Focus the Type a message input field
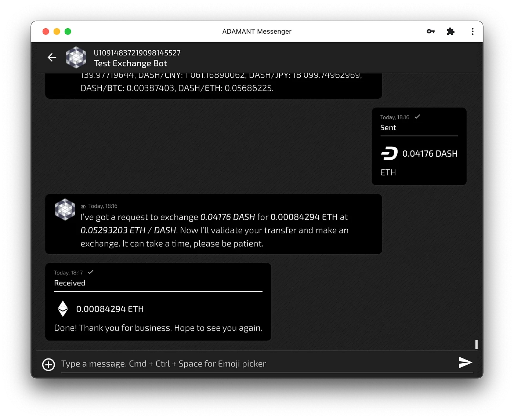This screenshot has width=514, height=419. 257,364
